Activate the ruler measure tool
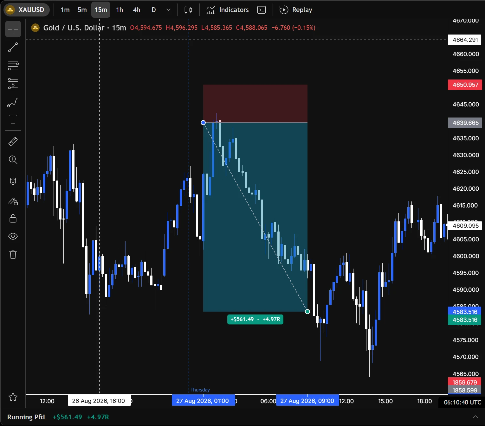 pyautogui.click(x=13, y=141)
